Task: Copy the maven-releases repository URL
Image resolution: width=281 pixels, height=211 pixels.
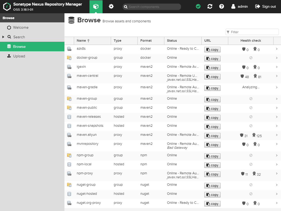Action: point(212,118)
